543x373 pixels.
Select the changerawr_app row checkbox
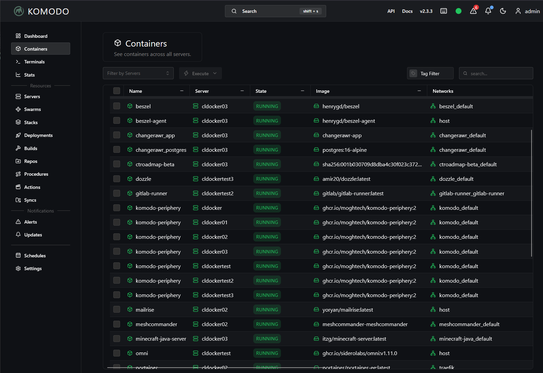117,135
